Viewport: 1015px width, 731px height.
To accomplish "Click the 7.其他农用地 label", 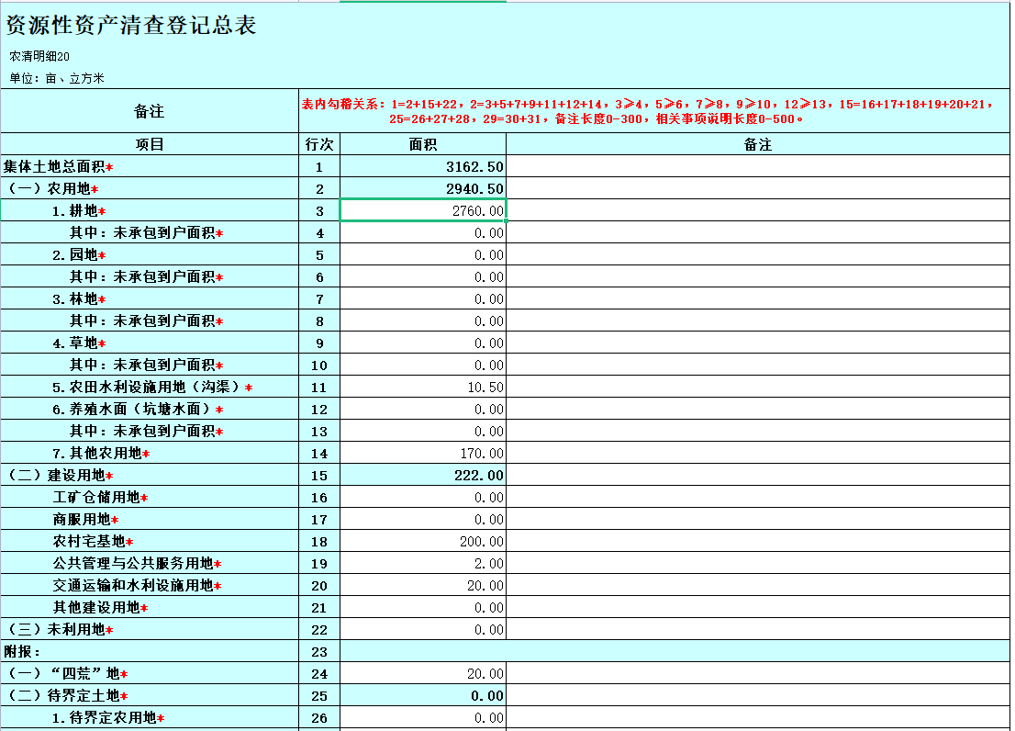I will (x=101, y=453).
